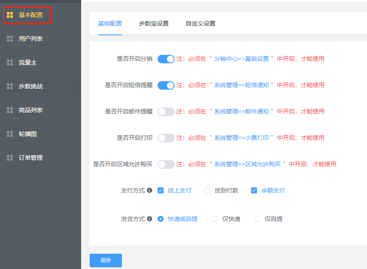Toggle the 是否开启区域允许购买 switch
This screenshot has width=367, height=269.
166,164
